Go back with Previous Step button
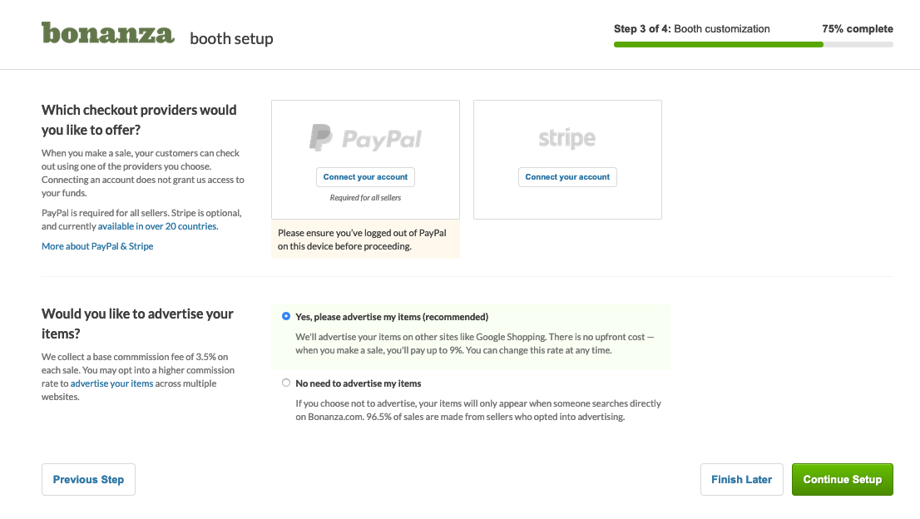 tap(89, 480)
